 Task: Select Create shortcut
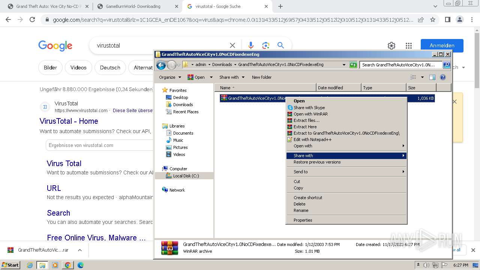346,198
